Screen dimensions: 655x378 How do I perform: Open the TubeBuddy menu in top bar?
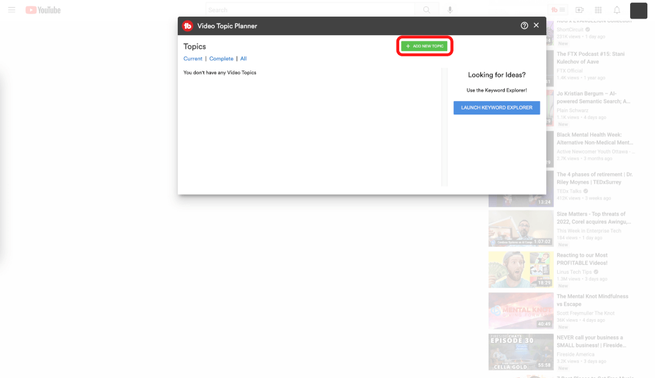557,10
